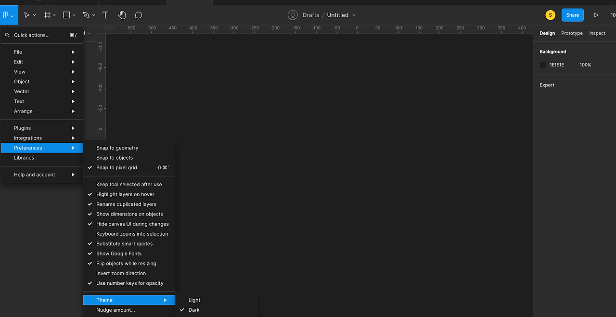
Task: Edit the 1E1E1E hex value
Action: (x=557, y=65)
